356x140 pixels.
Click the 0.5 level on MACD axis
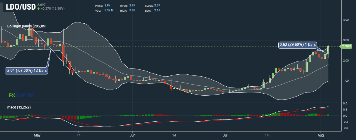[345, 104]
